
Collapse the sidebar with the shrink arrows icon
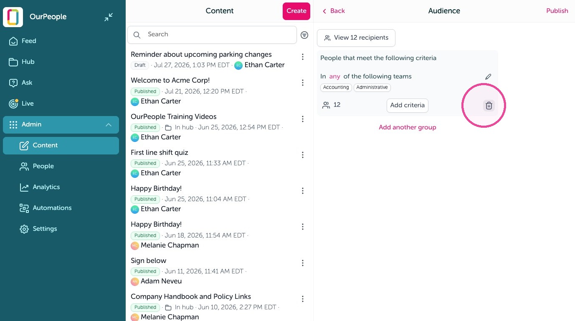pos(109,17)
